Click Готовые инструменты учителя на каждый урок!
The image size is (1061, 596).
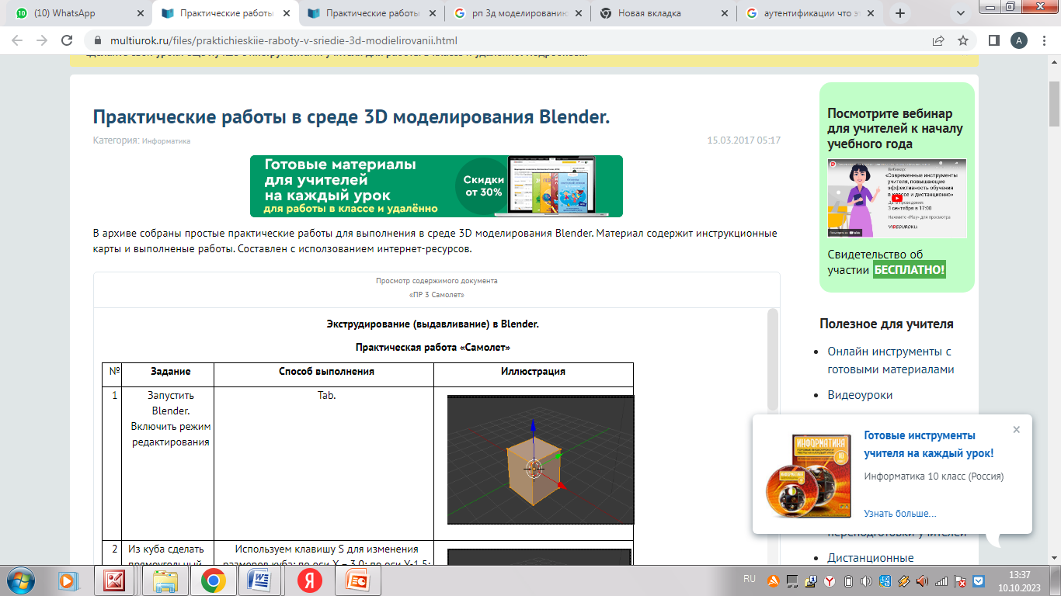928,445
